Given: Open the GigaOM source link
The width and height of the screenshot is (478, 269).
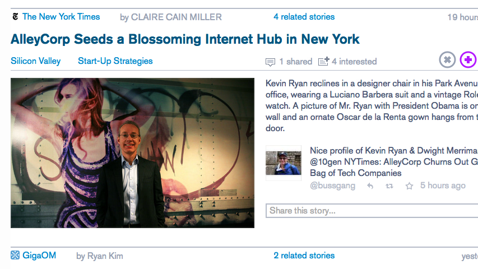Looking at the screenshot, I should click(39, 256).
